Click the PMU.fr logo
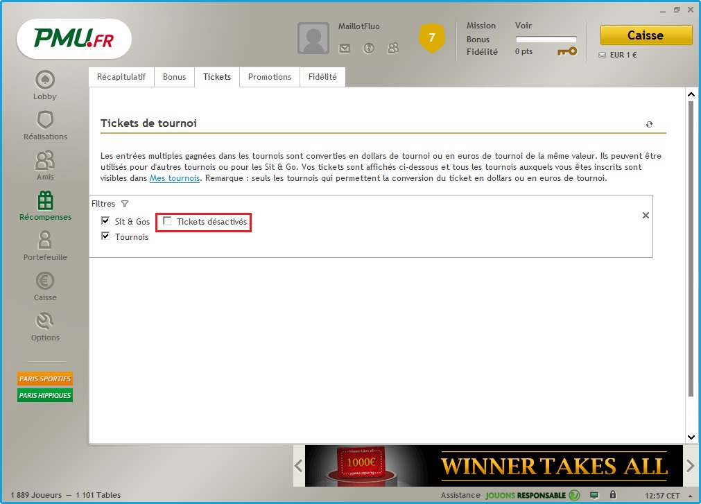The width and height of the screenshot is (701, 504). pyautogui.click(x=74, y=38)
